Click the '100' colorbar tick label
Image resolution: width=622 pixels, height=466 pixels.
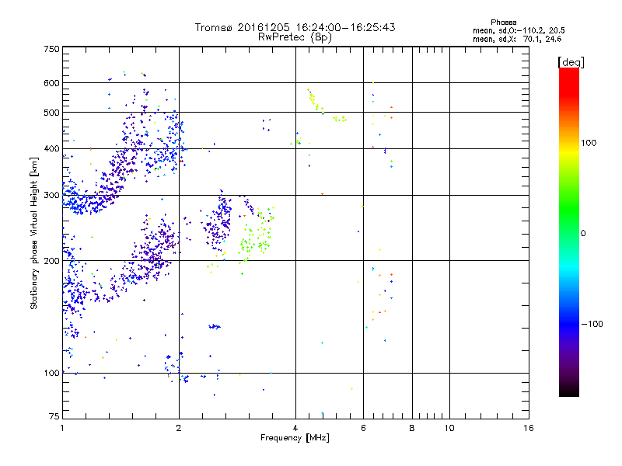(x=589, y=143)
